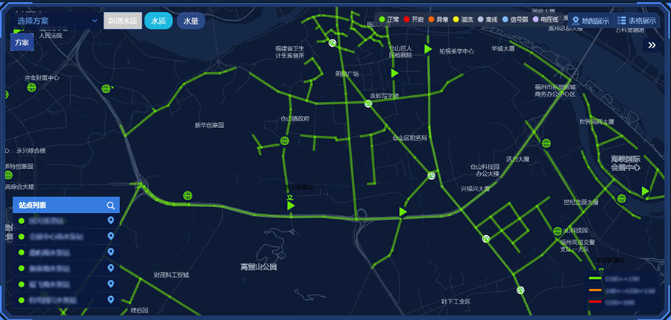Viewport: 671px width, 320px height.
Task: Expand the double-chevron side panel
Action: [652, 45]
